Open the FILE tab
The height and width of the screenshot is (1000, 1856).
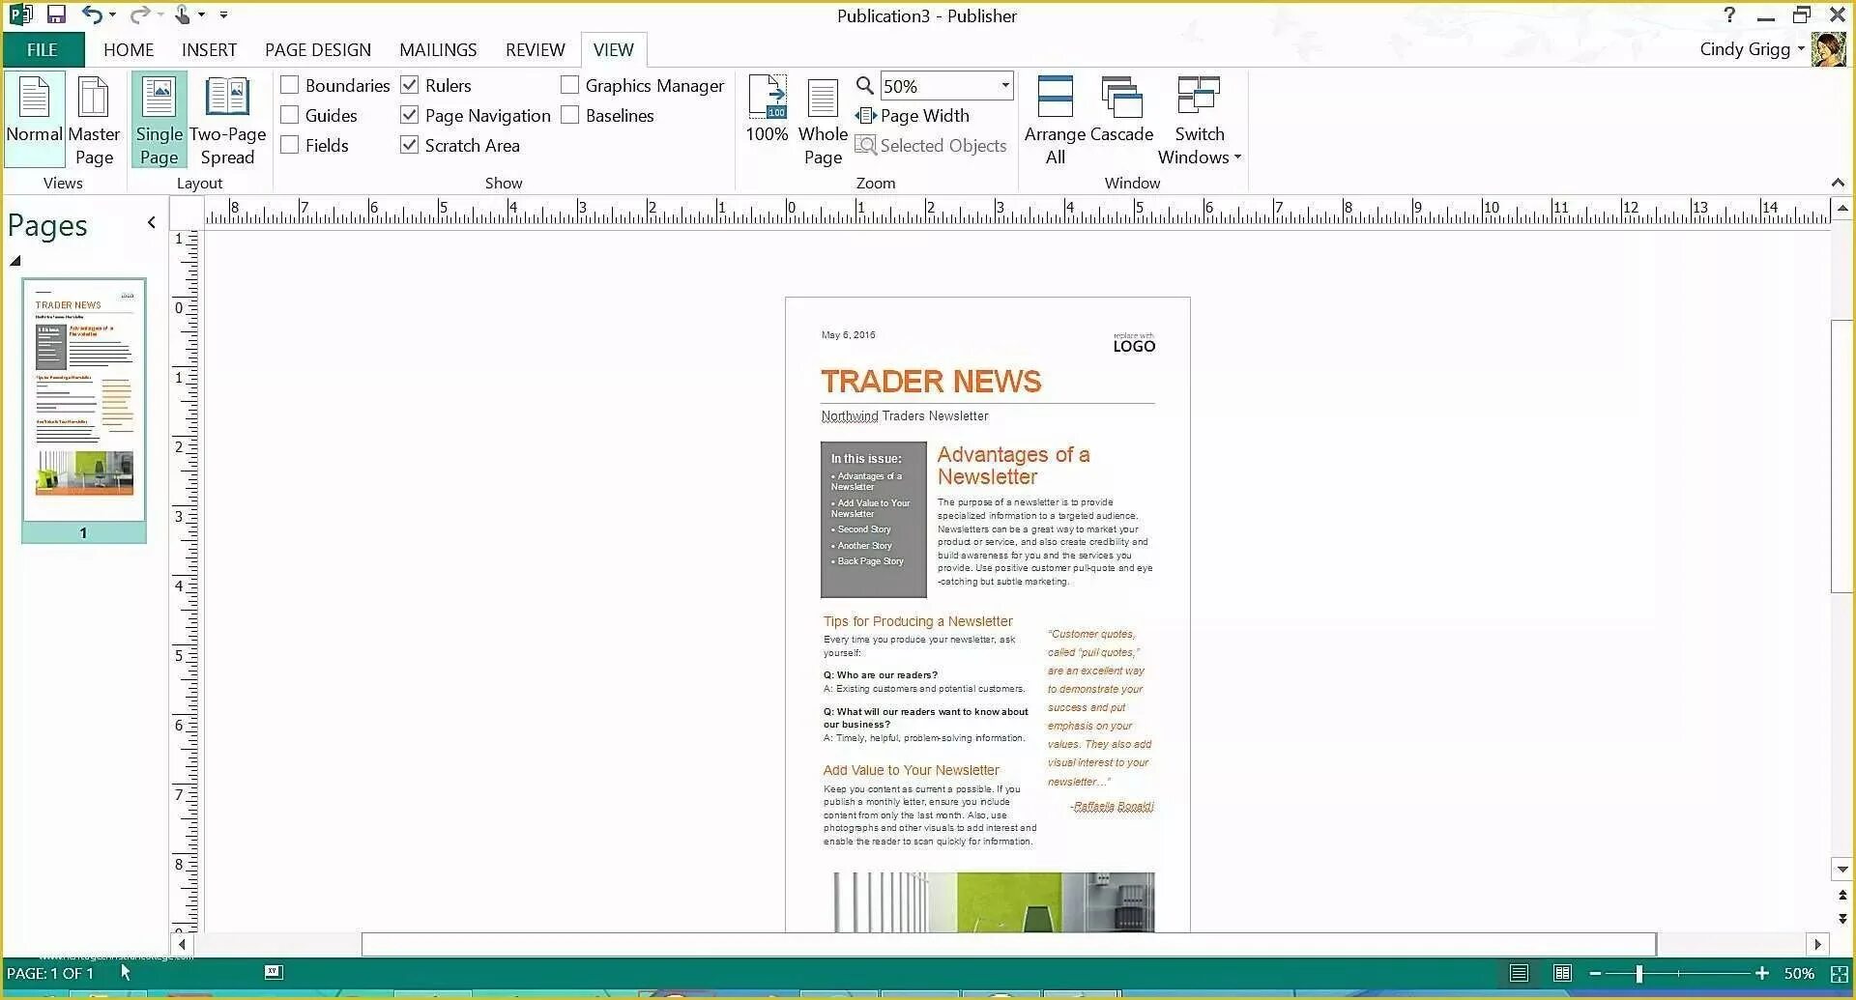[x=43, y=49]
